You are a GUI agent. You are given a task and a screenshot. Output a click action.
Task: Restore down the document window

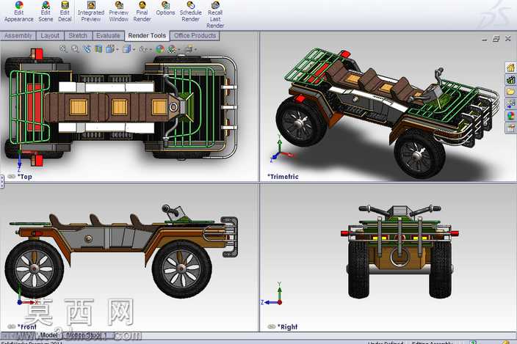click(496, 39)
